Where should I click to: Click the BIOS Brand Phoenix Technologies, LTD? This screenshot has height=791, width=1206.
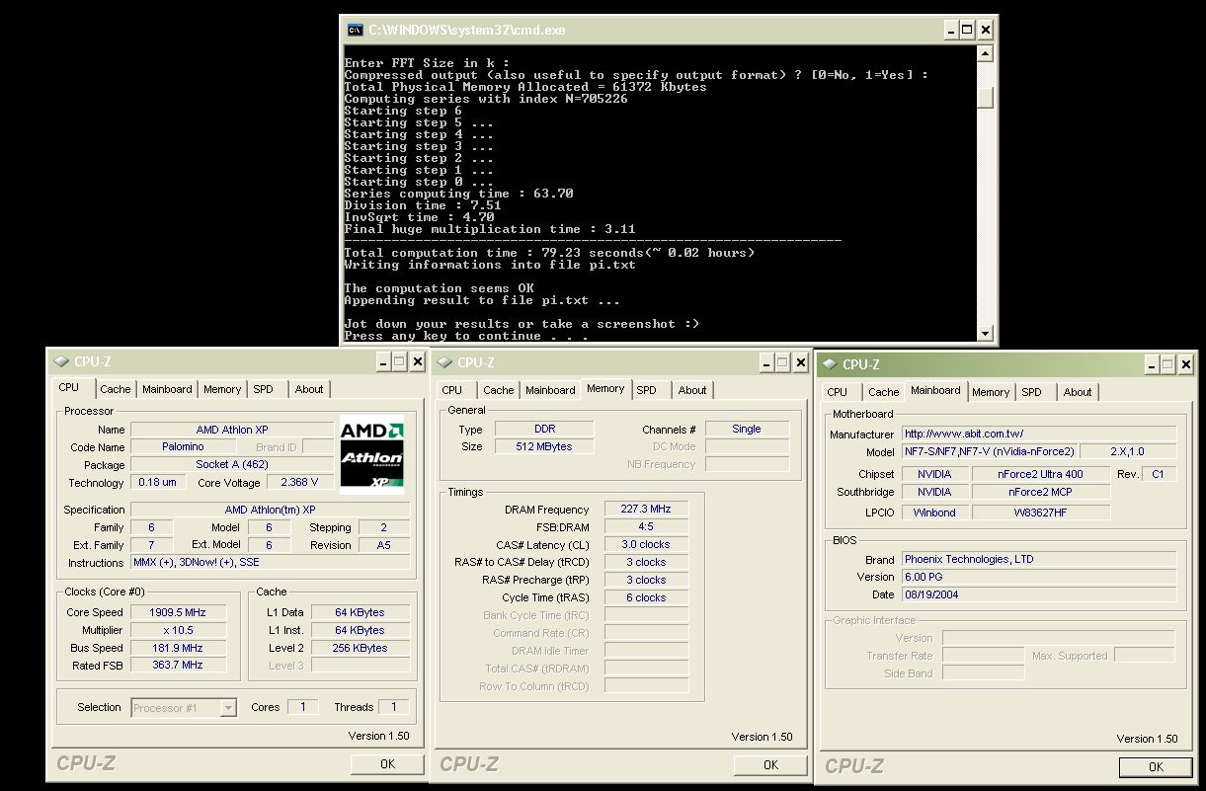pos(1038,559)
